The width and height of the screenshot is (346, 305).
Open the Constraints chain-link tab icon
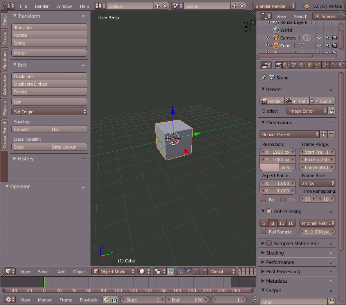(317, 65)
